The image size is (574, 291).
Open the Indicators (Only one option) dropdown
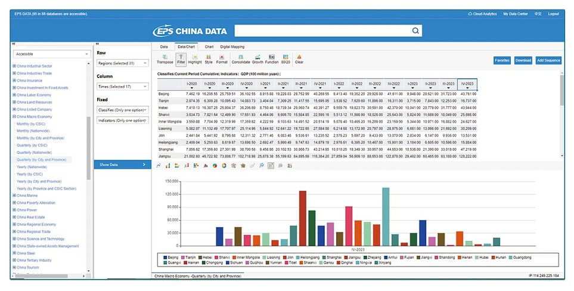[123, 120]
